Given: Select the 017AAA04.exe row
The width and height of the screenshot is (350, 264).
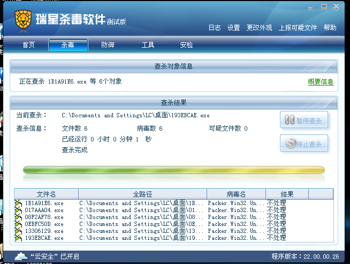Looking at the screenshot, I should click(174, 210).
